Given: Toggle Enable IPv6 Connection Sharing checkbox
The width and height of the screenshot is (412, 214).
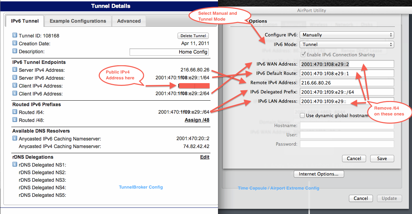Looking at the screenshot, I should pos(303,55).
